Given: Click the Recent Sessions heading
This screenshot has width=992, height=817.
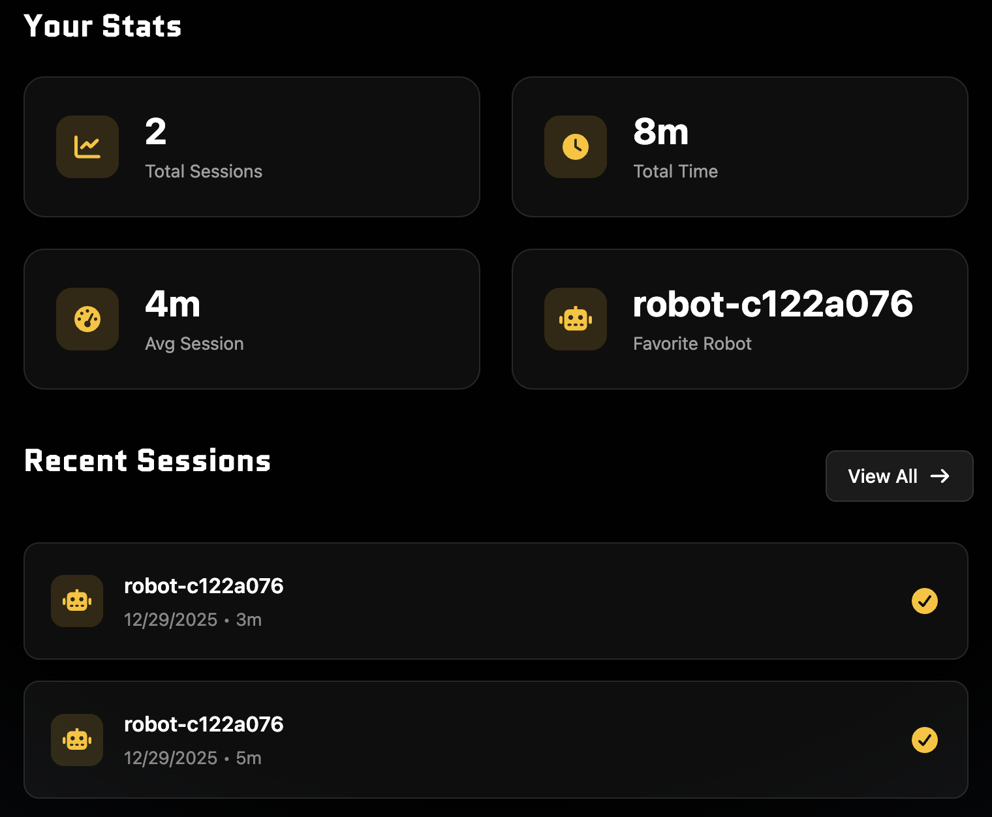Looking at the screenshot, I should tap(147, 461).
